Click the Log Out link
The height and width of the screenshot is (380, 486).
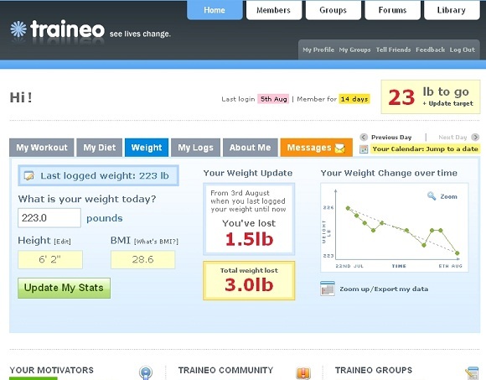[463, 49]
